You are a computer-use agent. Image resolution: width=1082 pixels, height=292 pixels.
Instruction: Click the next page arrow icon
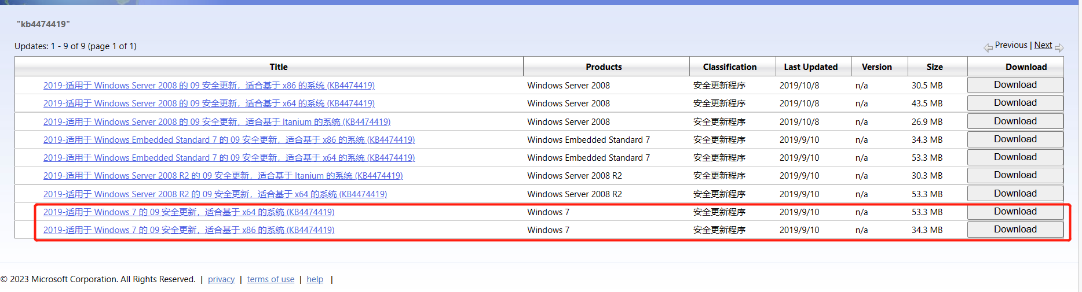1059,48
